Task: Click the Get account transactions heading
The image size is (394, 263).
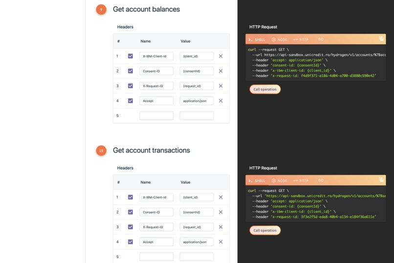Action: [151, 150]
